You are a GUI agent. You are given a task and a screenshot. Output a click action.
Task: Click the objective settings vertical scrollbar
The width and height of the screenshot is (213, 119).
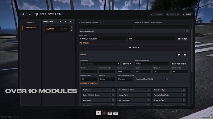[x=192, y=51]
